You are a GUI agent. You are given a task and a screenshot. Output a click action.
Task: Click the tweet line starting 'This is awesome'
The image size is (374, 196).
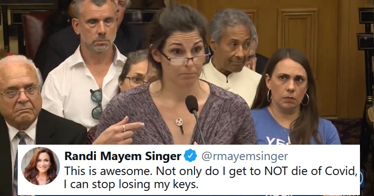211,171
